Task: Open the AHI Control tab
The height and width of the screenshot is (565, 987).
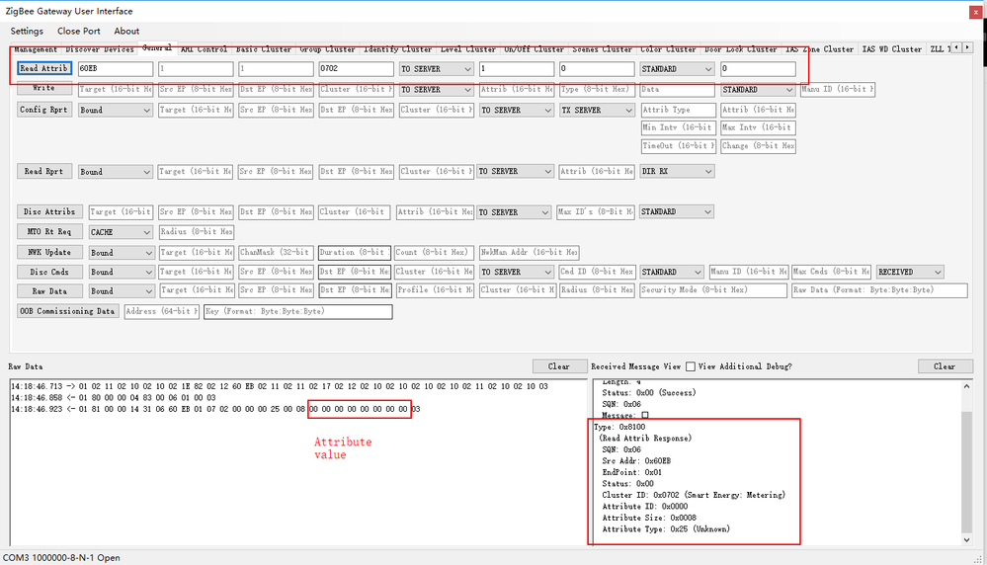Action: click(204, 49)
